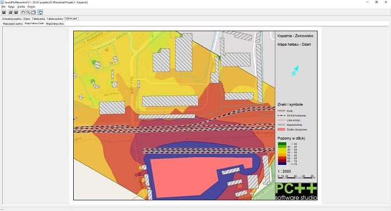
Task: Open the Pomoc menu
Action: [31, 7]
